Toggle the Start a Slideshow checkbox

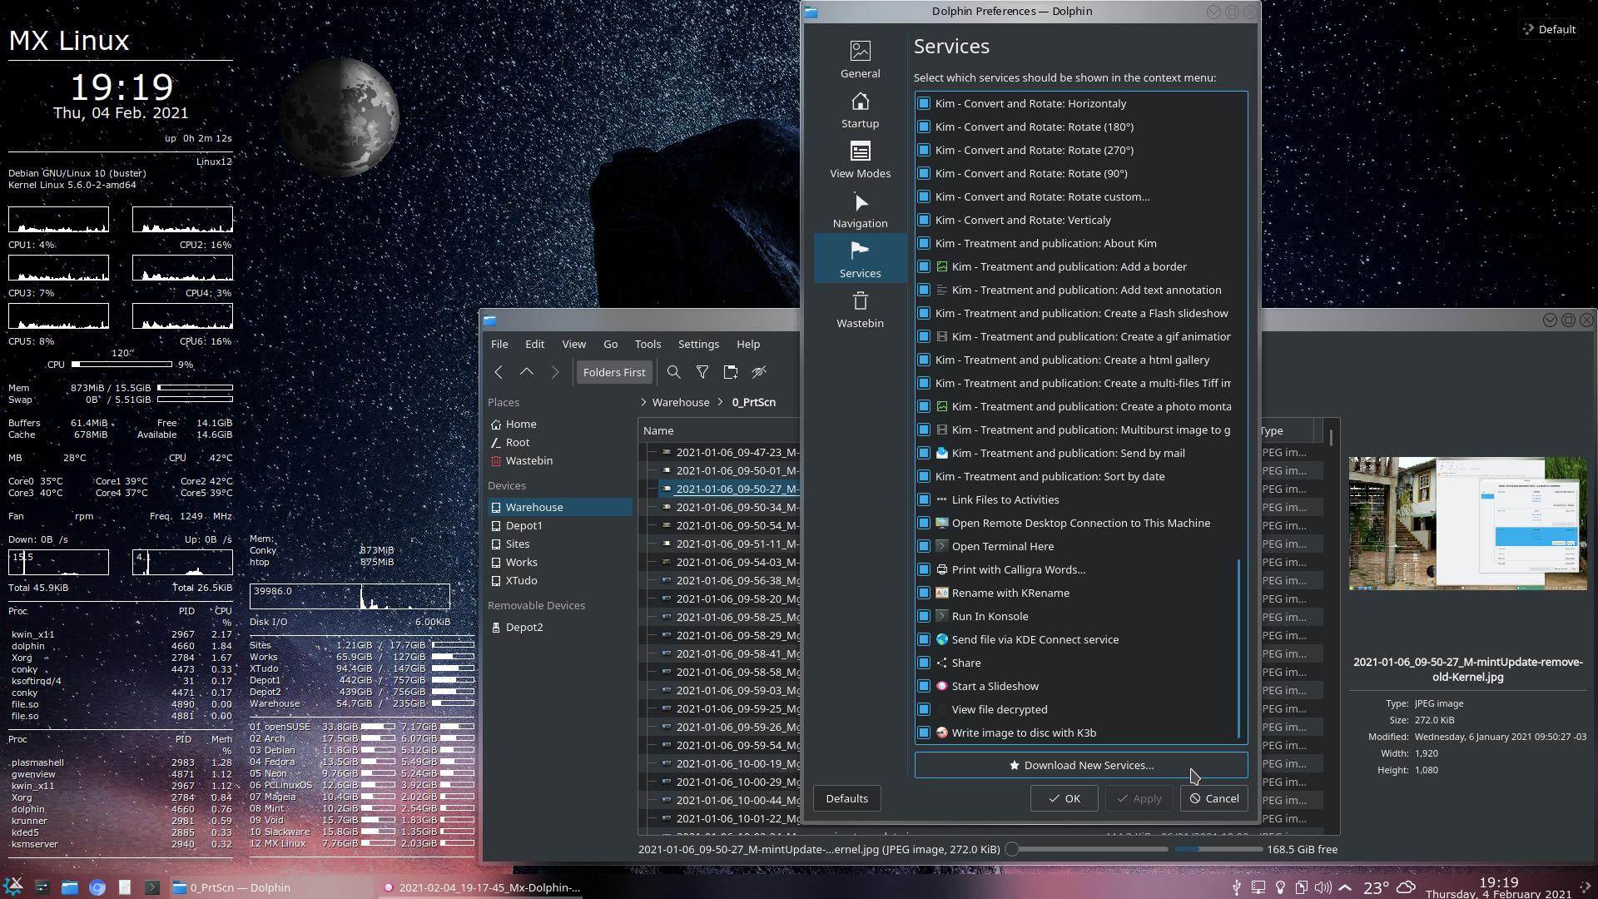(924, 686)
